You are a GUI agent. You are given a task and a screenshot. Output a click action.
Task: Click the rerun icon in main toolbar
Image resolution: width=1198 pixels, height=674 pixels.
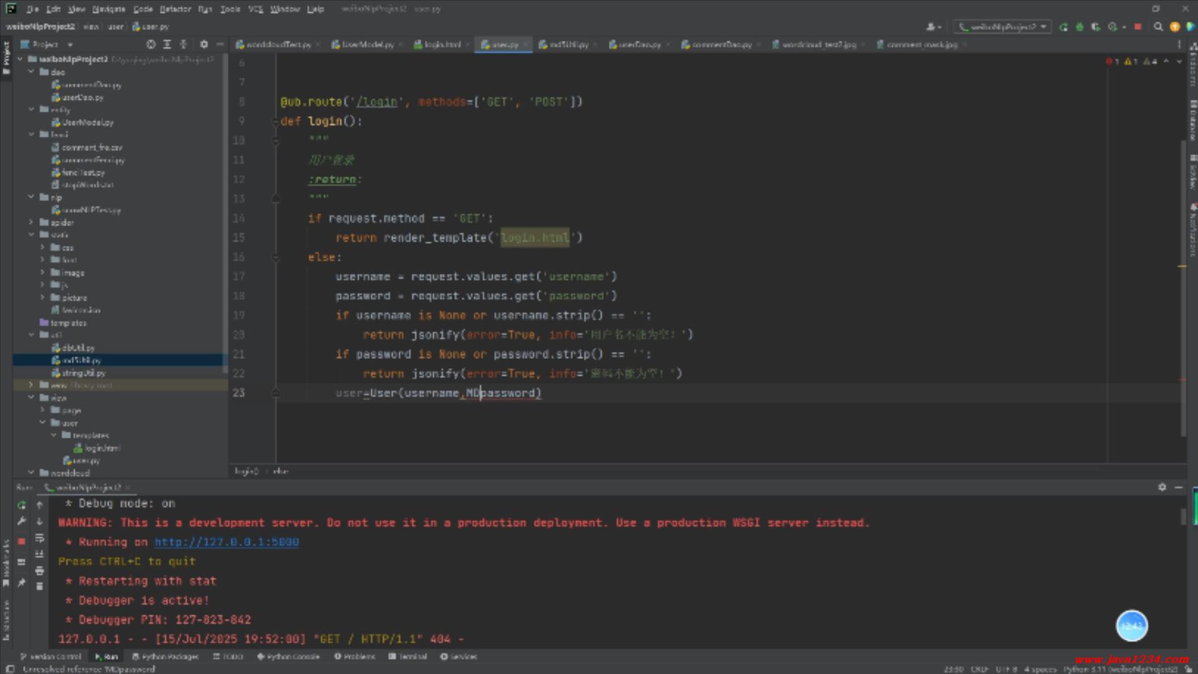(1064, 27)
